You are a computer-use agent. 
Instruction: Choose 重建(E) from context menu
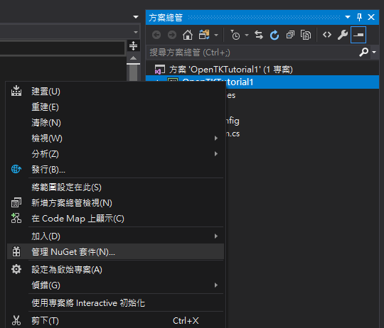pos(115,107)
